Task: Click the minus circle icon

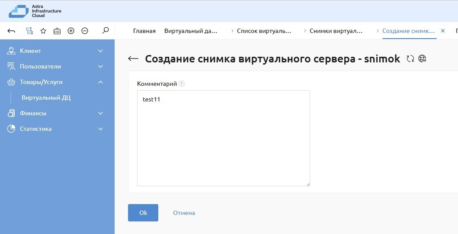Action: [x=85, y=31]
